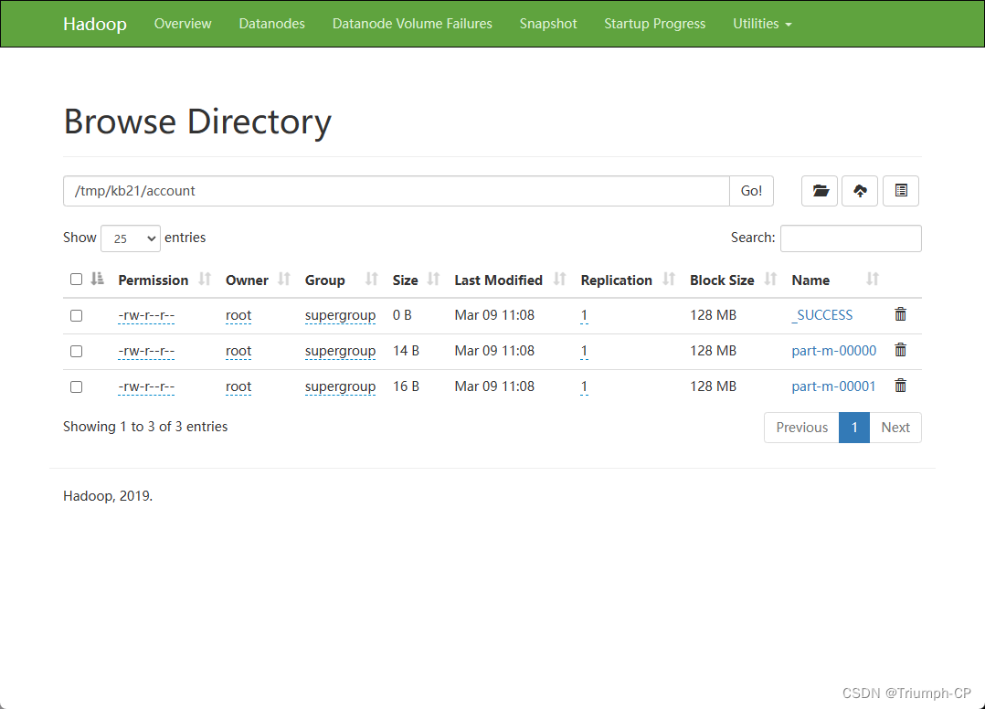Viewport: 985px width, 709px height.
Task: Click the 14 B size cell
Action: pos(406,351)
